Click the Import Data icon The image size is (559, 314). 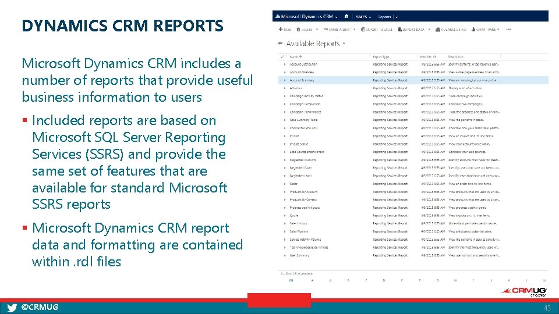coord(400,30)
